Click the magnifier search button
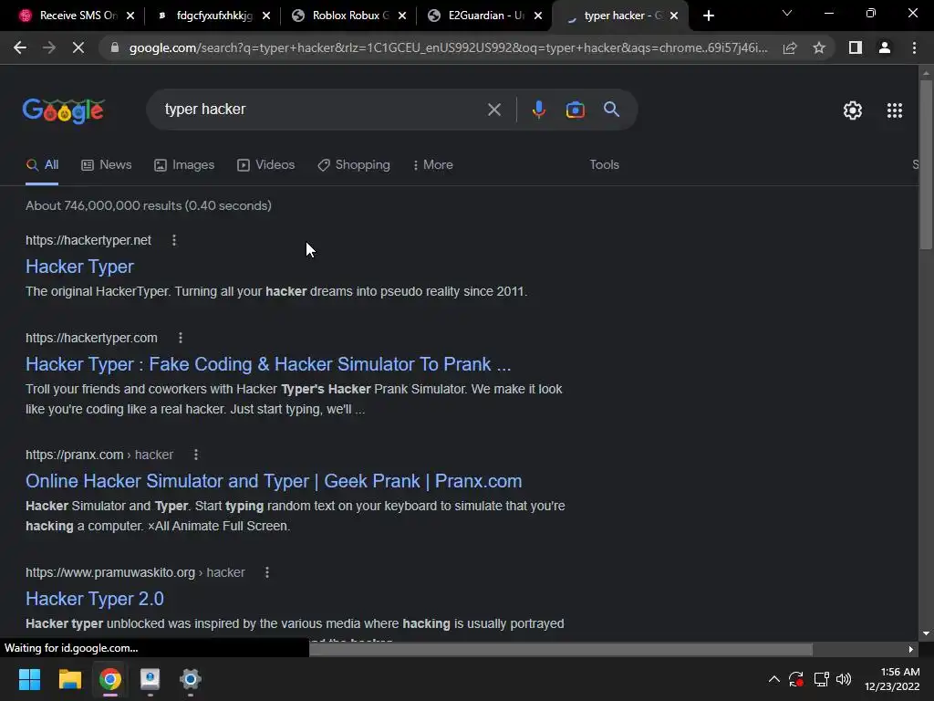This screenshot has width=934, height=701. (x=611, y=110)
